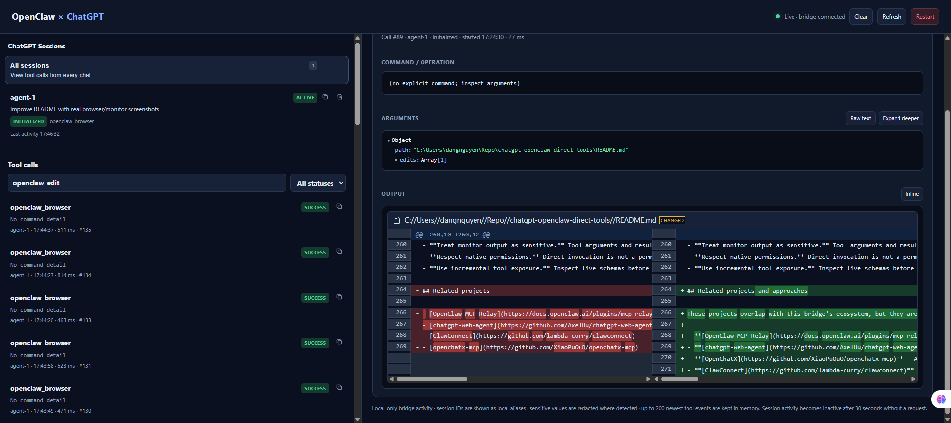Switch arguments to Raw text
This screenshot has height=423, width=951.
coord(860,118)
